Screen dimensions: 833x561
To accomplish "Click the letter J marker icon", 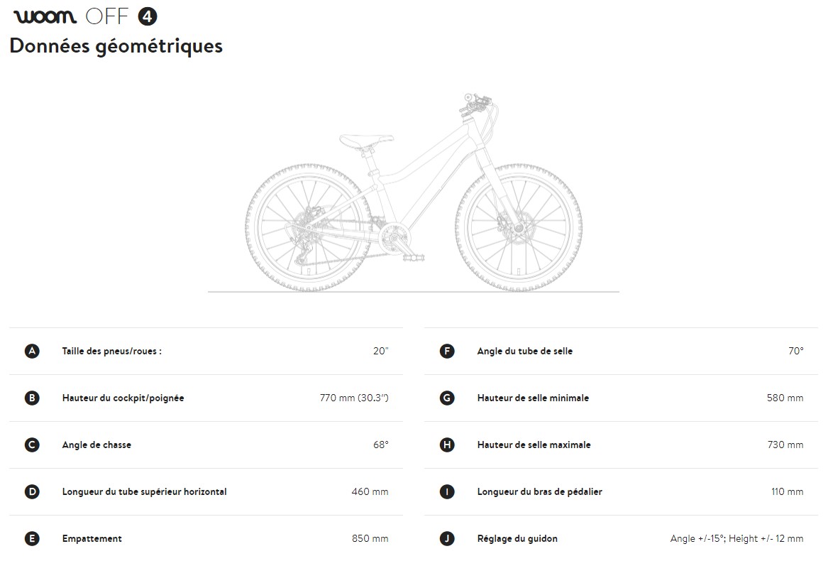I will 447,538.
